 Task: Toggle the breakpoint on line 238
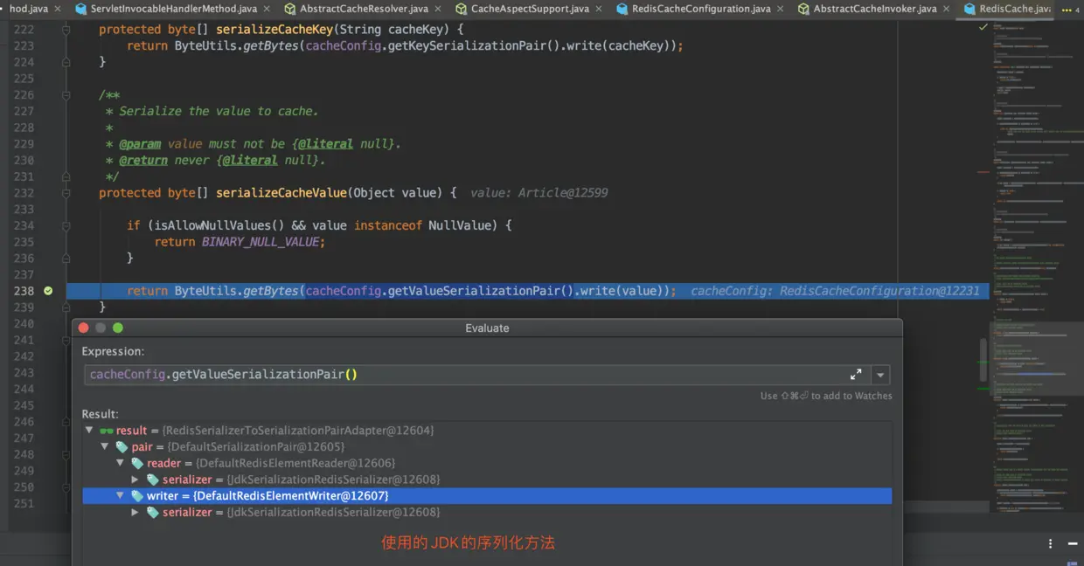click(x=48, y=291)
